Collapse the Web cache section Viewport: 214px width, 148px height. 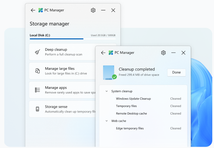coord(107,121)
